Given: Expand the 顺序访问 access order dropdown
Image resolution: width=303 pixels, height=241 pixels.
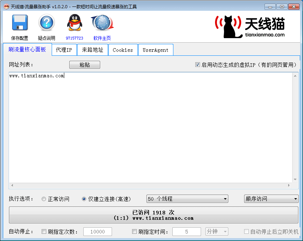Looking at the screenshot, I should tap(271, 199).
